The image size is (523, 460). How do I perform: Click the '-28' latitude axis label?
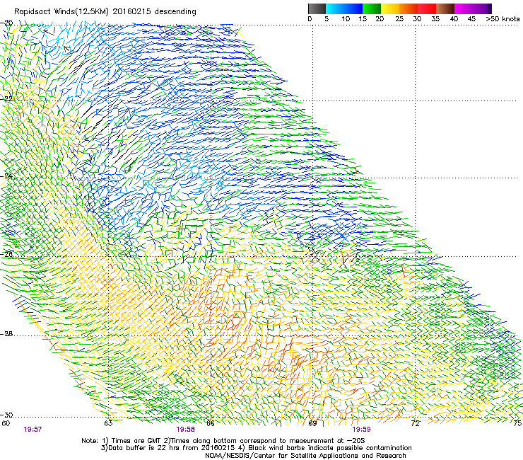point(6,334)
